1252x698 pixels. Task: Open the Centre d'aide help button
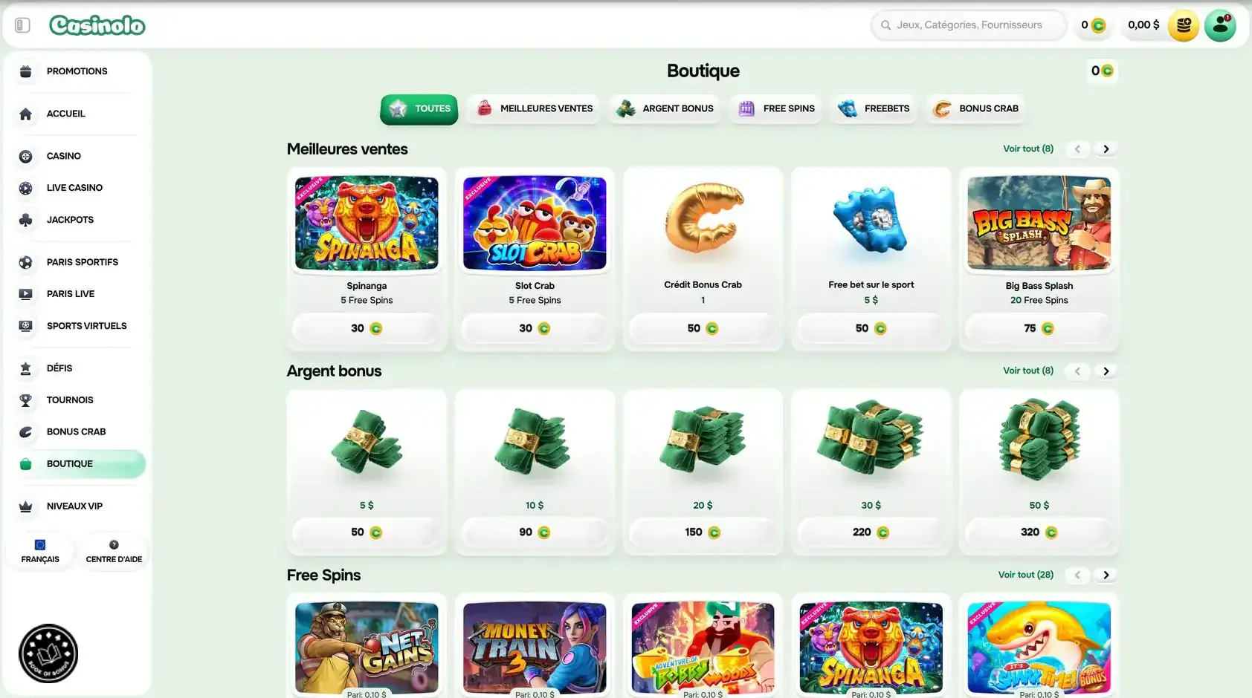pos(114,552)
